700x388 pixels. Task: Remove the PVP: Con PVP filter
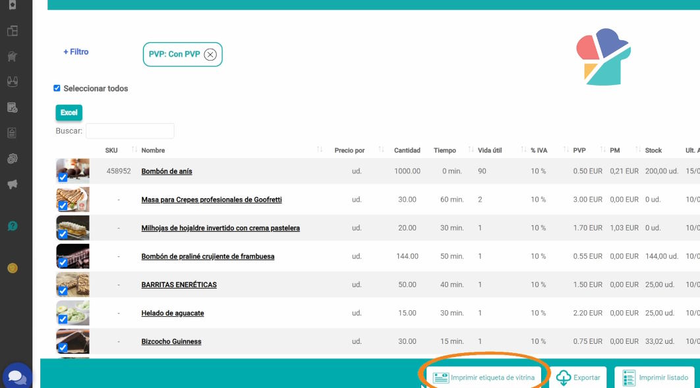pyautogui.click(x=210, y=55)
